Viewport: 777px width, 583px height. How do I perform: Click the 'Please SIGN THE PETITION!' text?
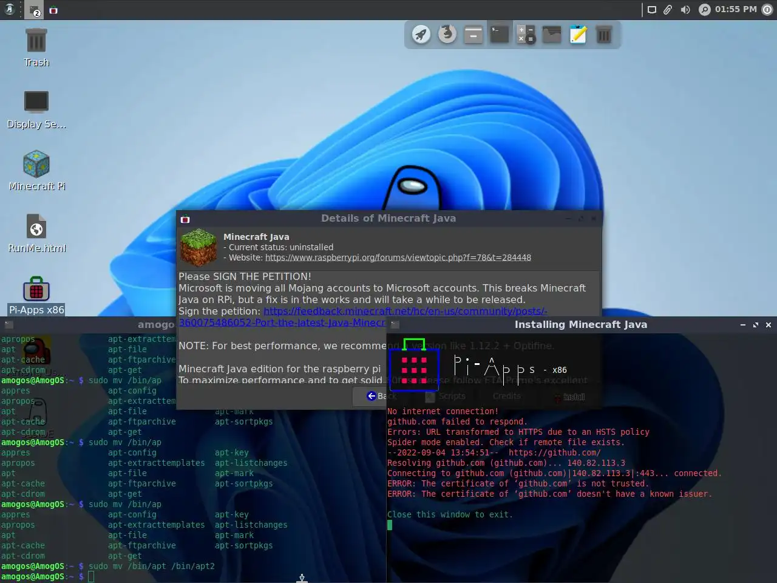(x=245, y=276)
